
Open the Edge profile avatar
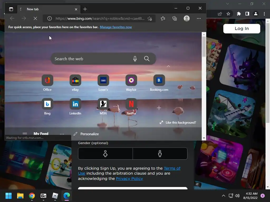187,18
